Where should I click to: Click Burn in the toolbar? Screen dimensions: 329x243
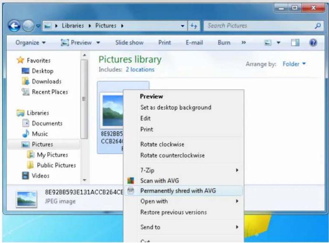(x=224, y=43)
